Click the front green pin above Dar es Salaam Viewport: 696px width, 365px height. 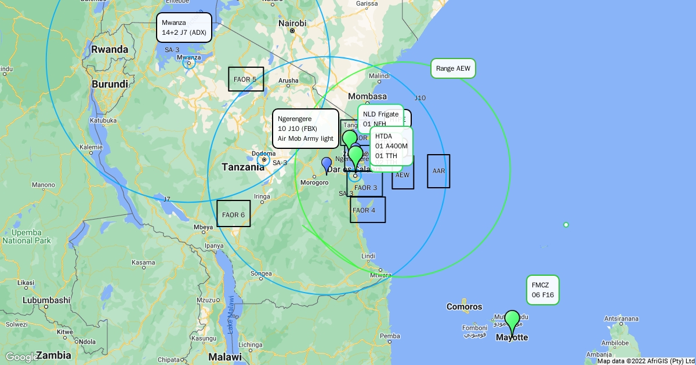click(x=355, y=158)
